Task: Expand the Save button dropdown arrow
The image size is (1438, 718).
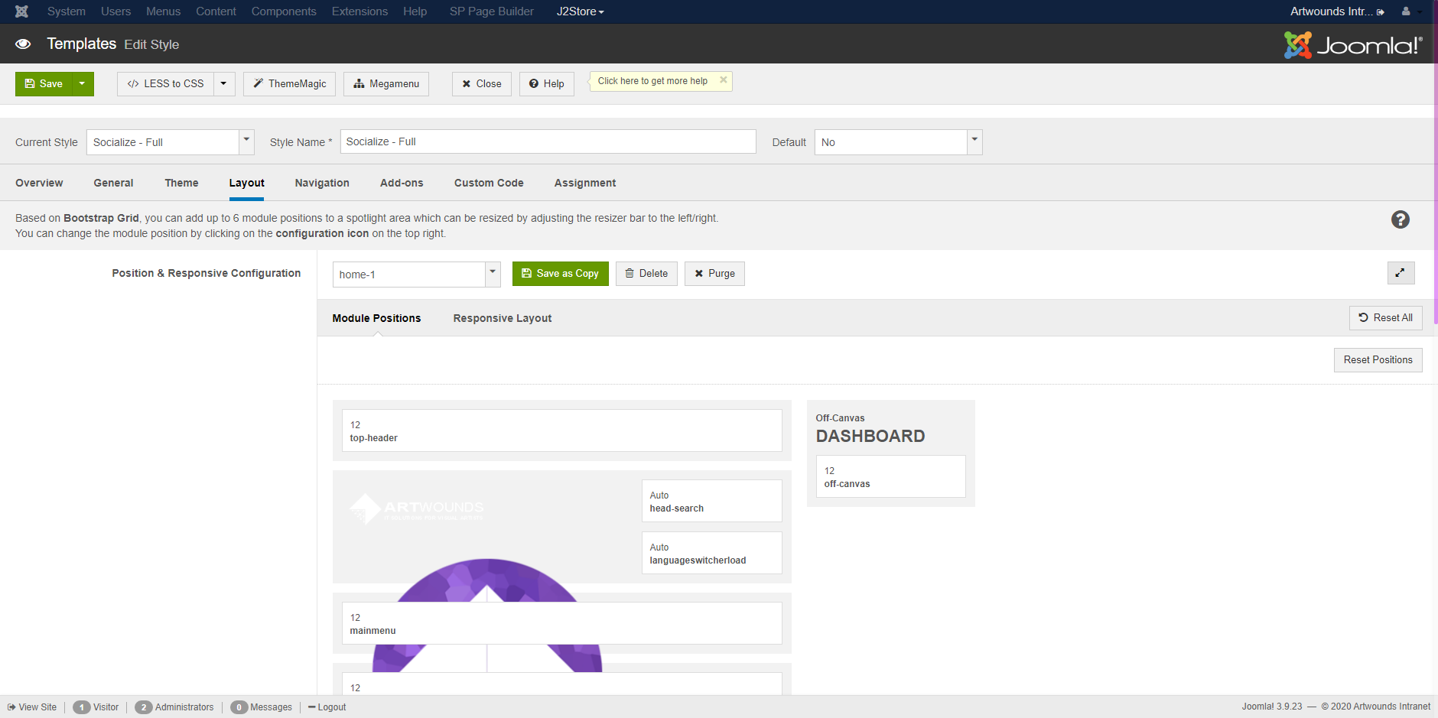Action: pos(82,84)
